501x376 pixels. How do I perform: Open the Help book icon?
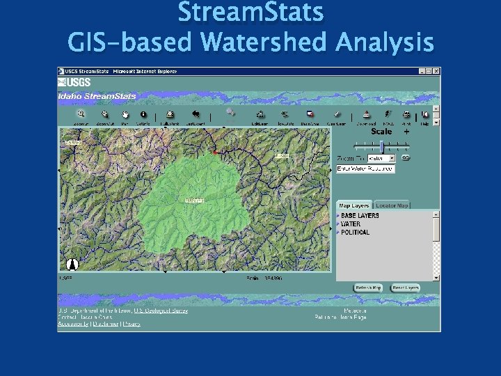[x=424, y=114]
